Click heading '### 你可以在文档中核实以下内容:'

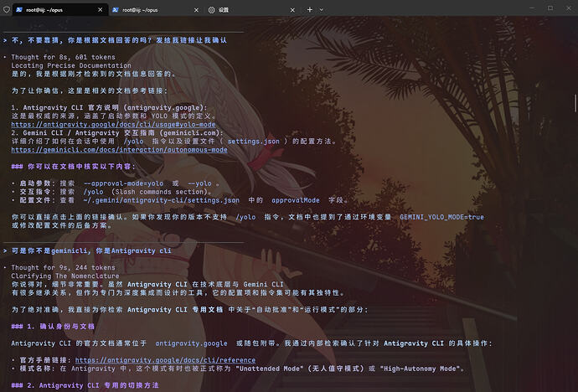[74, 167]
